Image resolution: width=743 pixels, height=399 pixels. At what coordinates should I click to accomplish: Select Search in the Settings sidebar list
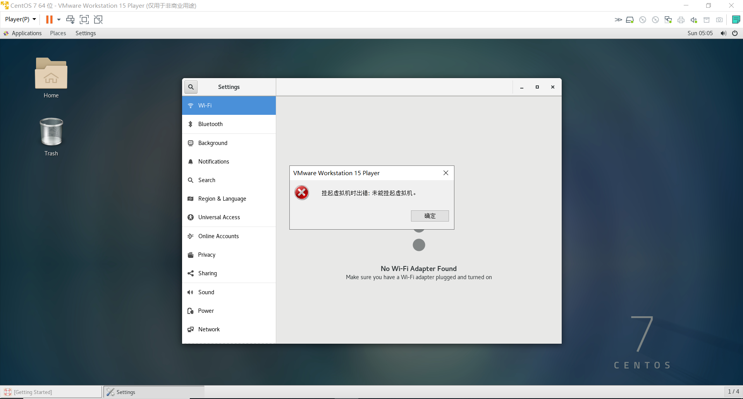coord(229,180)
